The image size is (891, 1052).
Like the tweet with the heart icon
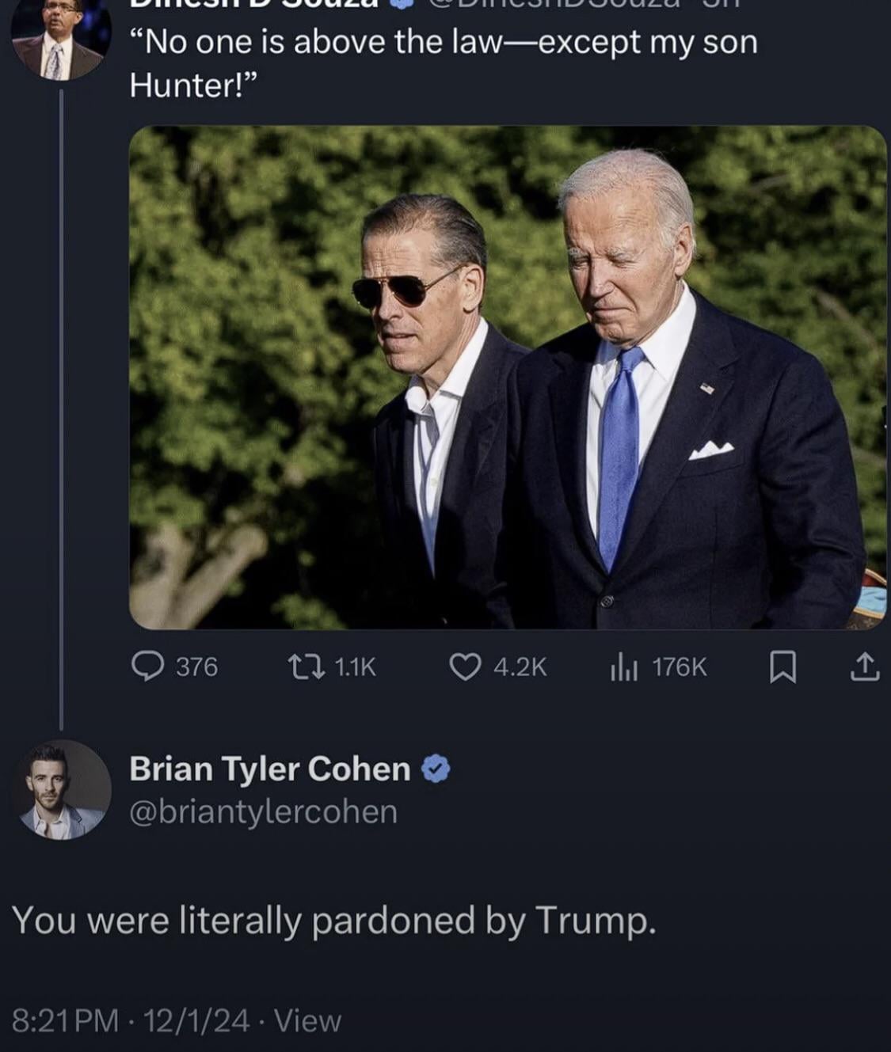(x=465, y=667)
